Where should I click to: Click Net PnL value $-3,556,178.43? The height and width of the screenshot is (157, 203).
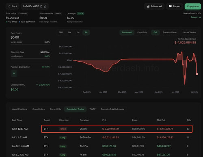(x=165, y=138)
